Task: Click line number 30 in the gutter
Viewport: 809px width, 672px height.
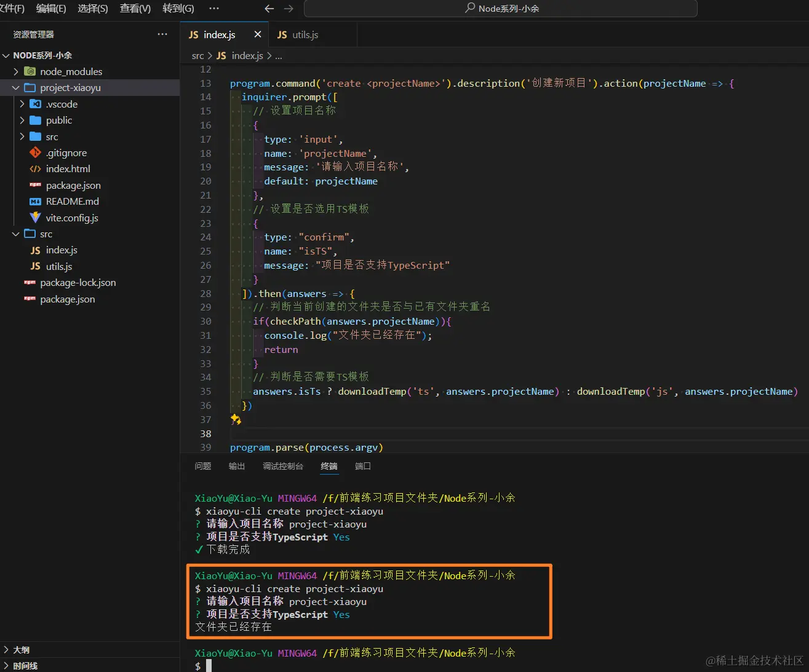Action: [x=205, y=322]
